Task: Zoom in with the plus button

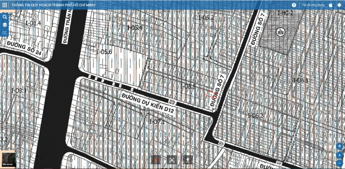Action: point(339,155)
